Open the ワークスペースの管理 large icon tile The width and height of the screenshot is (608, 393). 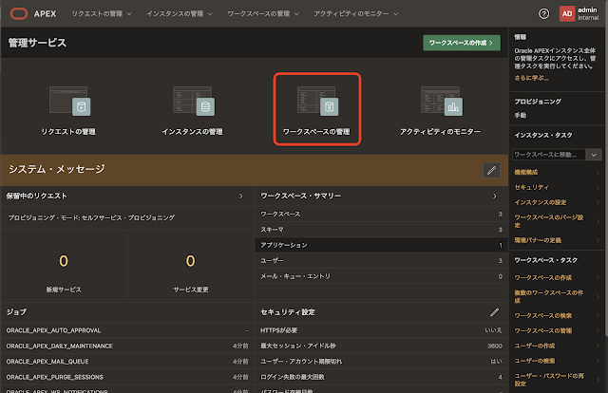coord(316,110)
